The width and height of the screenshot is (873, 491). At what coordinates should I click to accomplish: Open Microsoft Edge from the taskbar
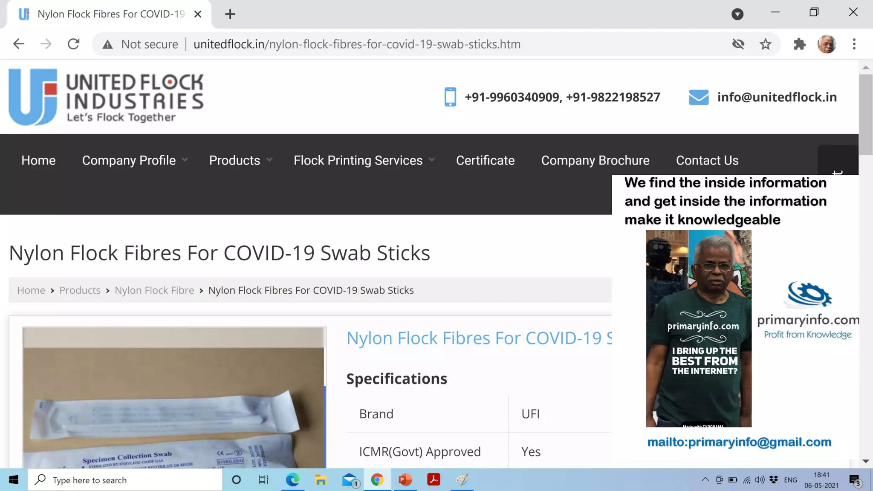point(292,480)
